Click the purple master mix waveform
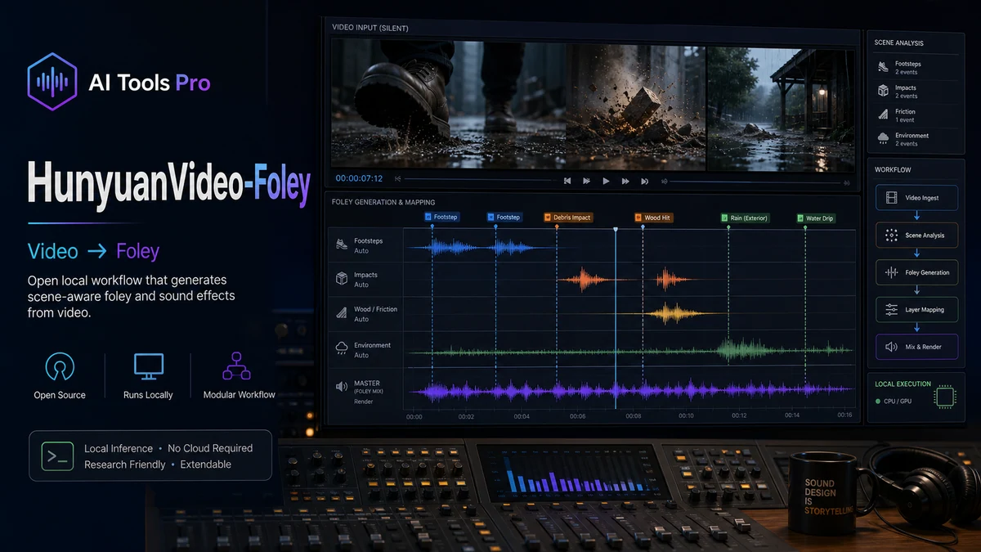Viewport: 981px width, 552px height. (629, 392)
